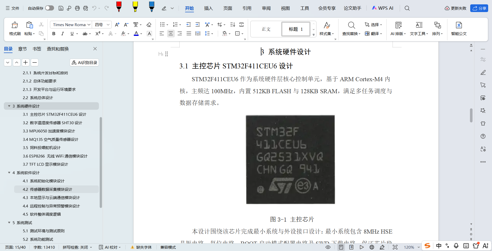Click the AI识别目录 button

pos(84,62)
